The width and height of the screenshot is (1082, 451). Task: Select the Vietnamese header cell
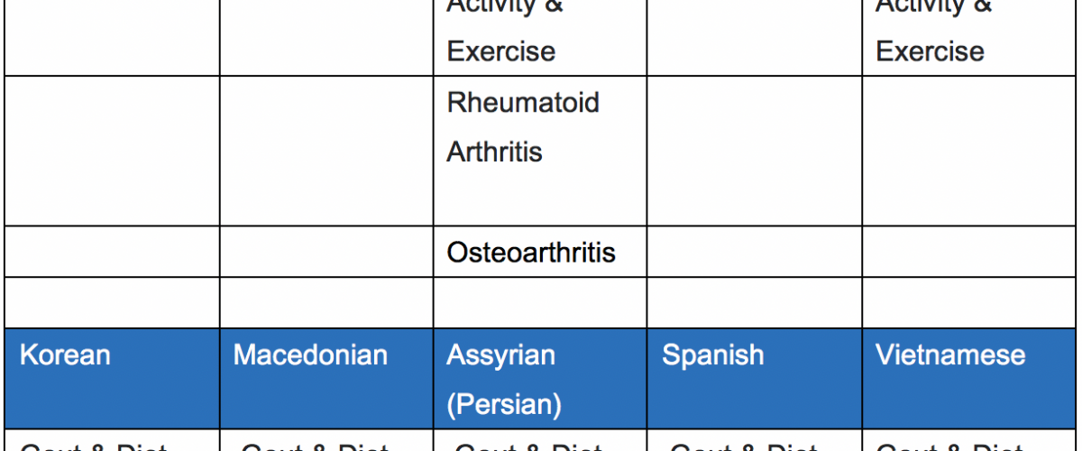click(x=970, y=379)
